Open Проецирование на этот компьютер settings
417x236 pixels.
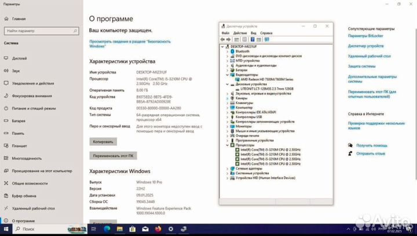click(42, 171)
